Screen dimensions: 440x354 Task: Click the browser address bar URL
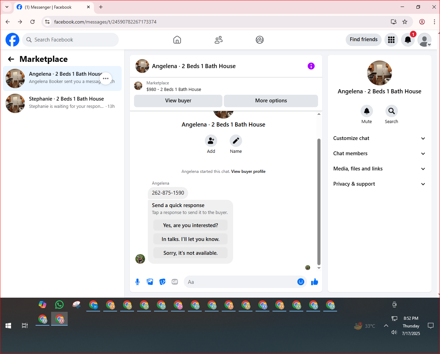click(x=105, y=22)
